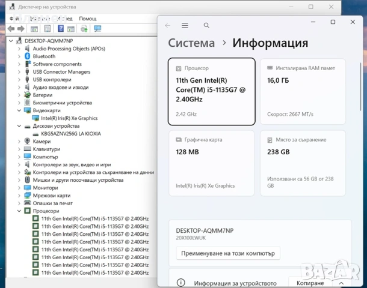Viewport: 367px width, 288px height.
Task: Expand the Bluetooth device category
Action: click(19, 56)
